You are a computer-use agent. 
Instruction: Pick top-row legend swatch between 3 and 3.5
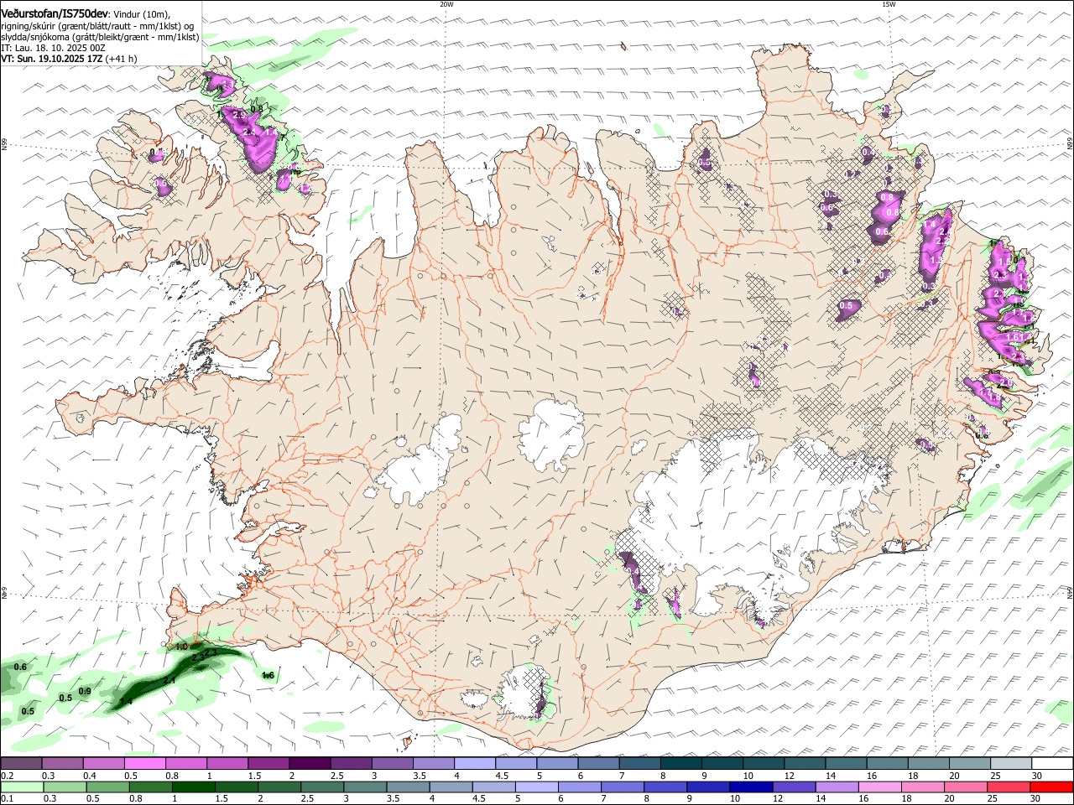391,763
